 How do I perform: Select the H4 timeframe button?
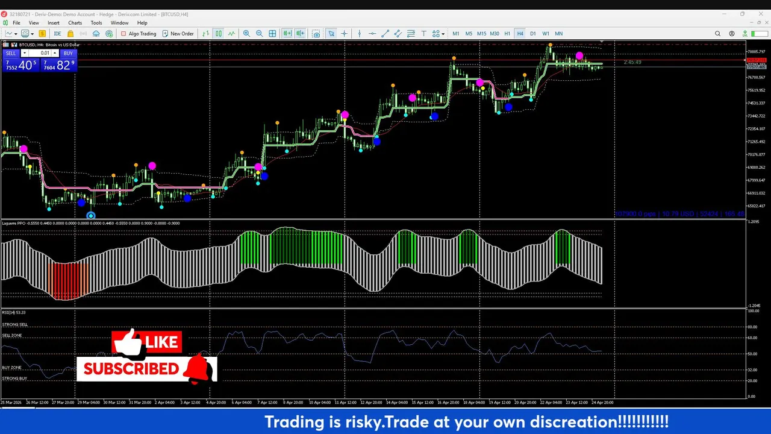[x=520, y=34]
